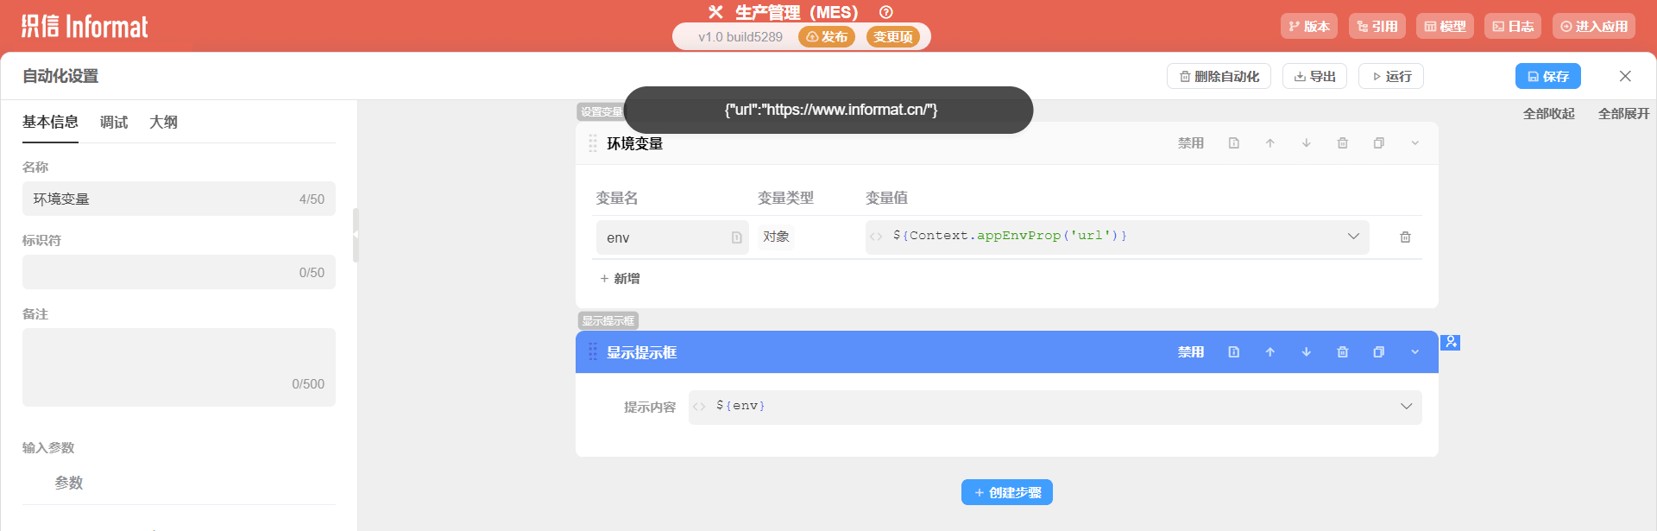Click the 标识符 input field
Screen dimensions: 1657x531
point(164,272)
